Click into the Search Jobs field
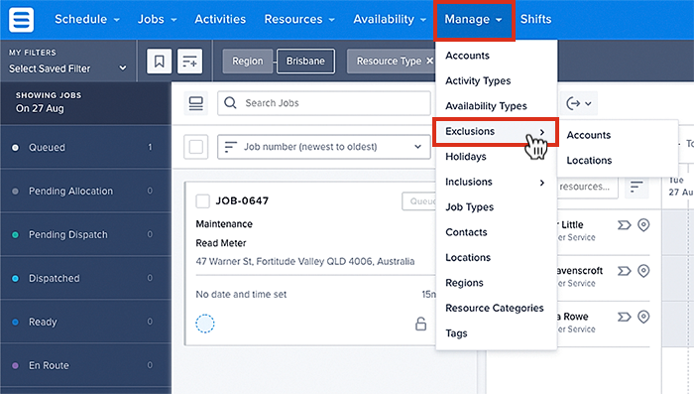 click(323, 103)
